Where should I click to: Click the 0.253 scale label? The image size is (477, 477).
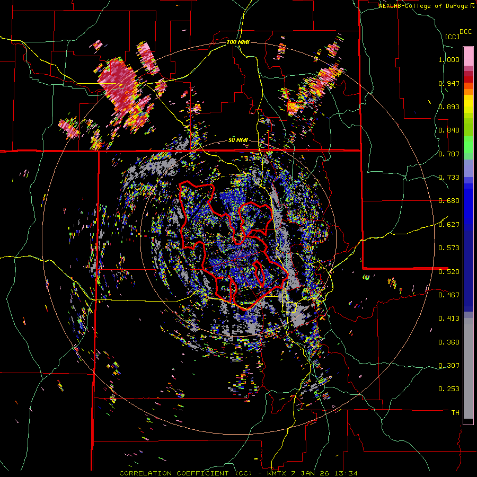coord(449,389)
